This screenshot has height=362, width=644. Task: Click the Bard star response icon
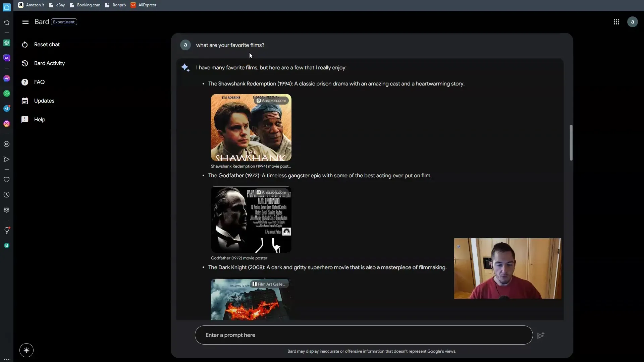click(185, 68)
